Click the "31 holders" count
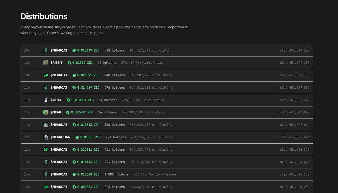The width and height of the screenshot is (338, 193). point(108,100)
